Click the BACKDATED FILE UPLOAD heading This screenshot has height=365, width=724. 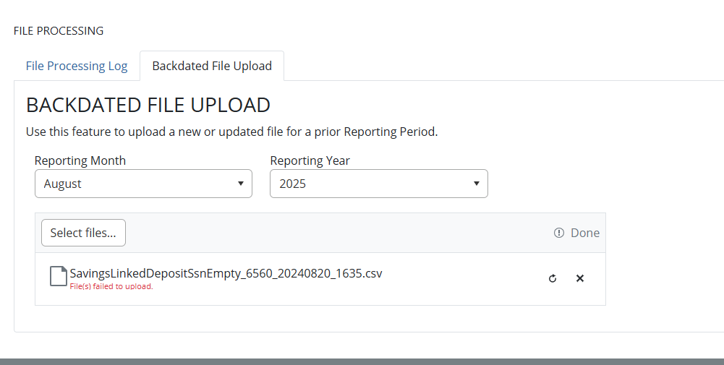tap(148, 105)
